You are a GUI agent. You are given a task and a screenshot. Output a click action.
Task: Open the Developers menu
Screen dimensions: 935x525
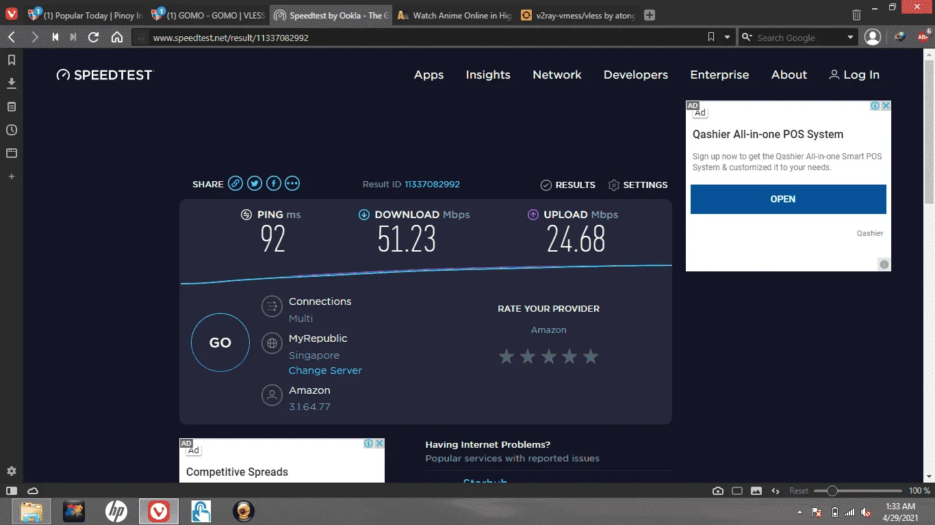(x=636, y=75)
